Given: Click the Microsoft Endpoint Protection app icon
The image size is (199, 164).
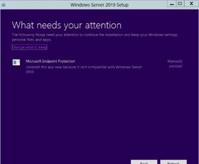Looking at the screenshot, I should click(16, 62).
